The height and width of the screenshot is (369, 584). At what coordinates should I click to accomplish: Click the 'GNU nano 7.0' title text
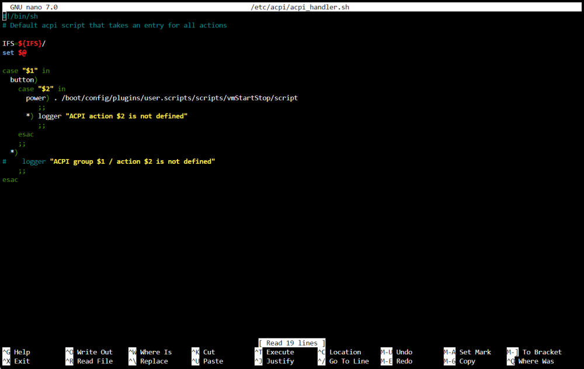[34, 7]
